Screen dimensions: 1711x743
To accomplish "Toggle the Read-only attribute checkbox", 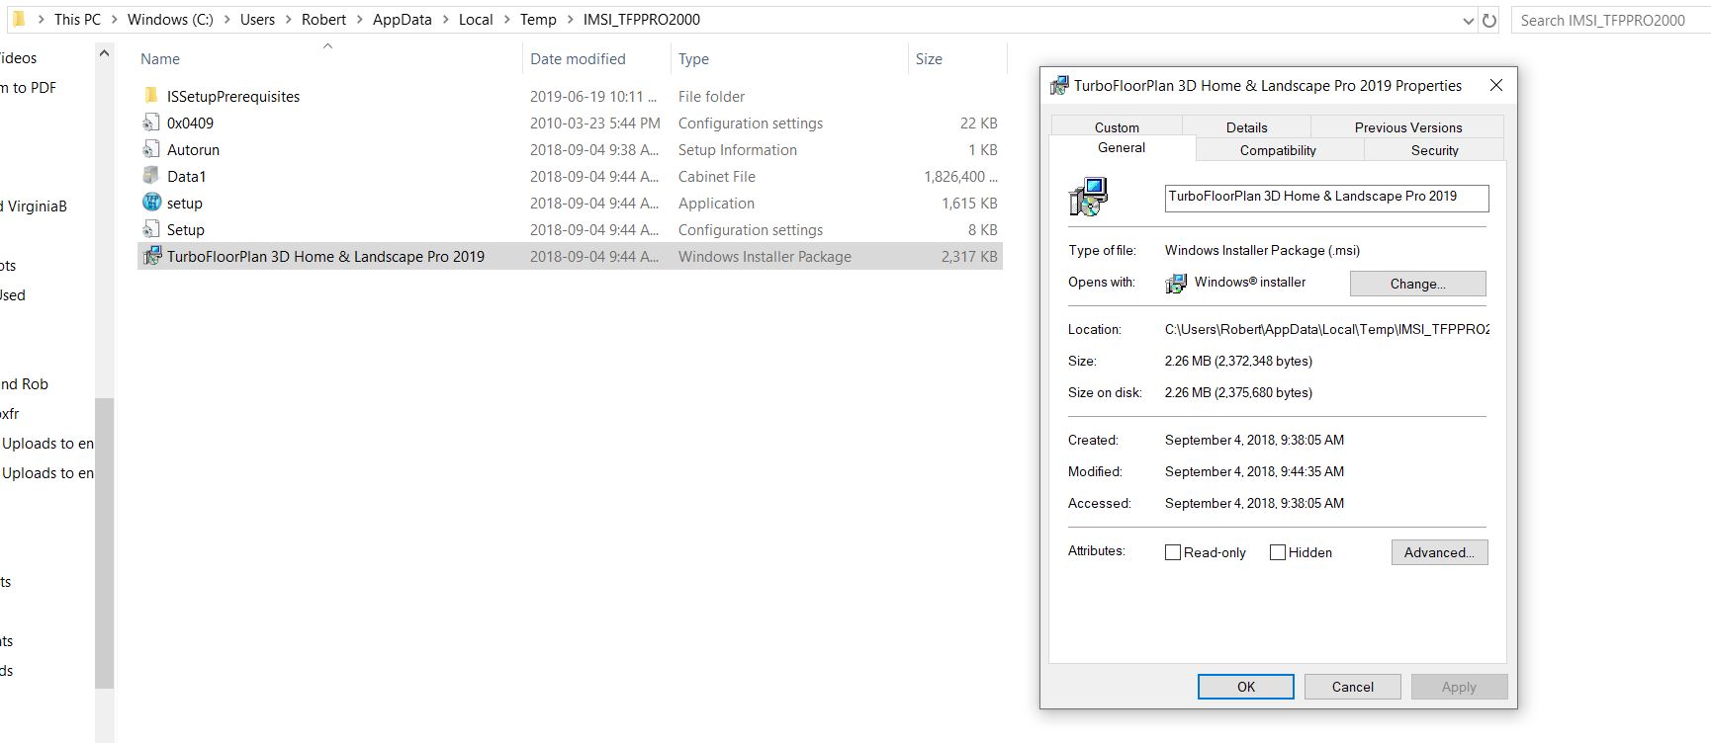I will 1173,552.
